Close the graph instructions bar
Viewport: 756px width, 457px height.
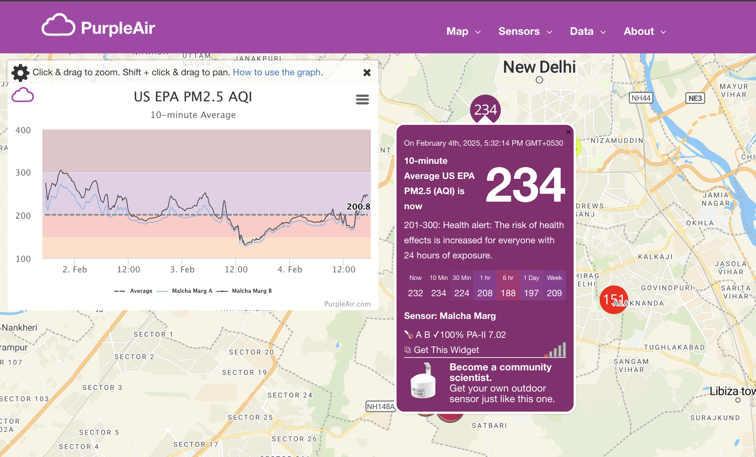(x=367, y=73)
